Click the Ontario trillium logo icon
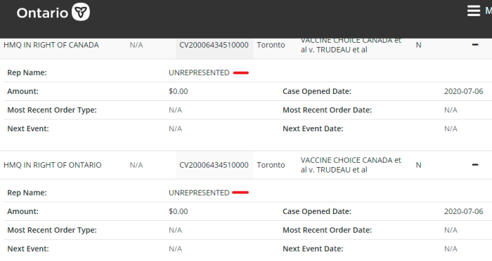Viewport: 492px width, 261px height. point(81,12)
